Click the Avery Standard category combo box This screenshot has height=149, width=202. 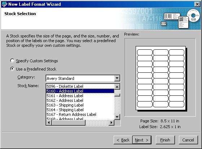tap(83, 78)
